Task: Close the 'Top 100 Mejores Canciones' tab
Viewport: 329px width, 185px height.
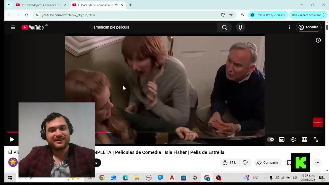Action: [x=65, y=5]
